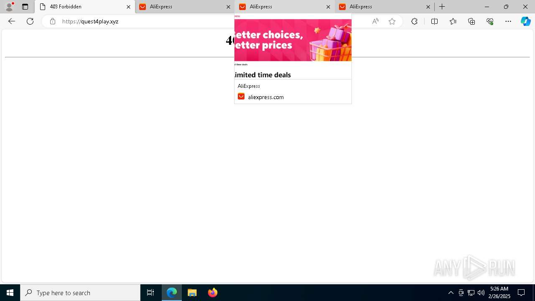Image resolution: width=535 pixels, height=301 pixels.
Task: Launch Firefox from the taskbar
Action: [213, 293]
